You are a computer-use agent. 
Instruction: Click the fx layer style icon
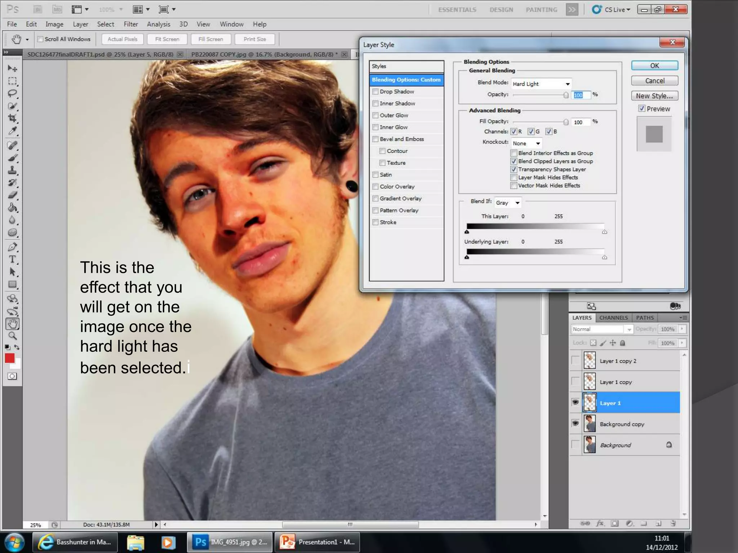600,523
